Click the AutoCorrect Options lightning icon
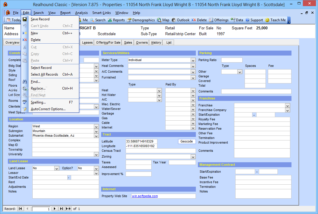Viewport: 318px width, 214px height. (x=25, y=109)
